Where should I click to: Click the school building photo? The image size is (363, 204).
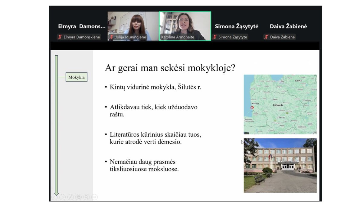[x=280, y=165]
